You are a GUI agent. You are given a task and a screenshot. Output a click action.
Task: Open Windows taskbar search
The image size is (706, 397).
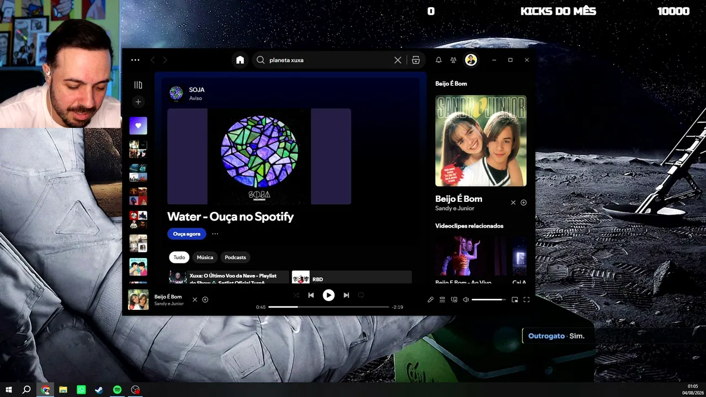[26, 390]
